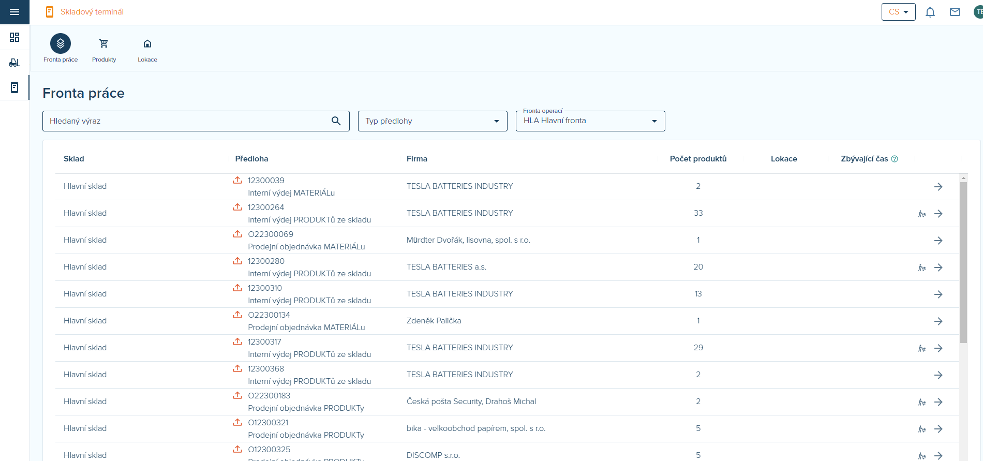Open the hamburger main menu
Viewport: 983px width, 461px height.
[14, 12]
